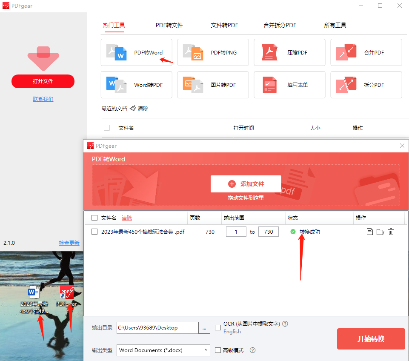Click the 输出范围 column header
Image resolution: width=409 pixels, height=361 pixels.
234,218
